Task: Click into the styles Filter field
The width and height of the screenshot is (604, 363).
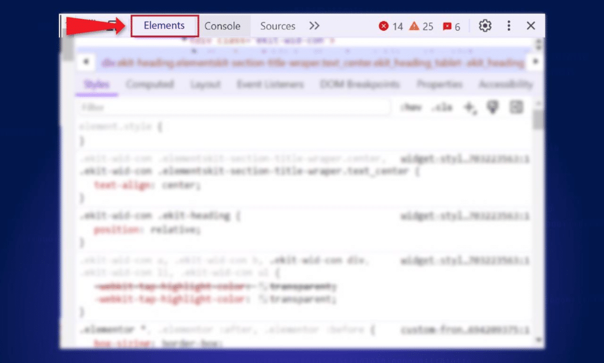Action: [235, 107]
